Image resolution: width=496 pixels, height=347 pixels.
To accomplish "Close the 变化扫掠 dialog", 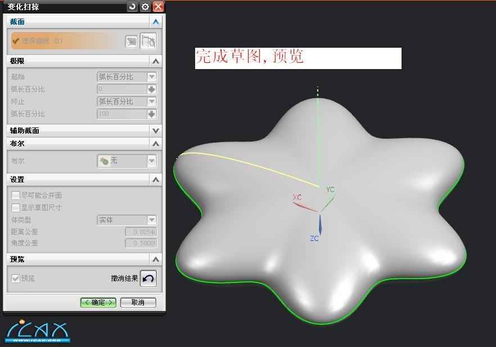I will [158, 6].
